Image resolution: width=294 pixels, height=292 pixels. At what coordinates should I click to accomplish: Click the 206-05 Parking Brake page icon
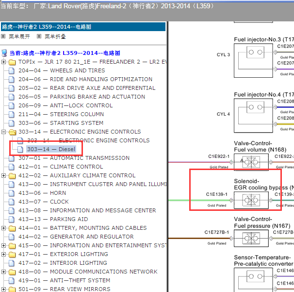12,97
